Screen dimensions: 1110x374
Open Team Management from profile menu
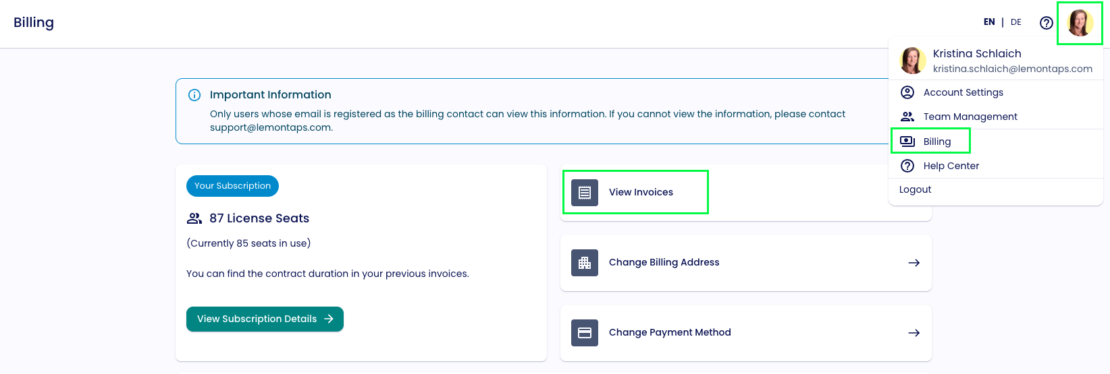tap(970, 117)
